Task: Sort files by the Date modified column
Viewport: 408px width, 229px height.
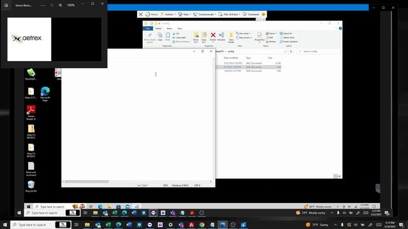Action: click(x=231, y=58)
